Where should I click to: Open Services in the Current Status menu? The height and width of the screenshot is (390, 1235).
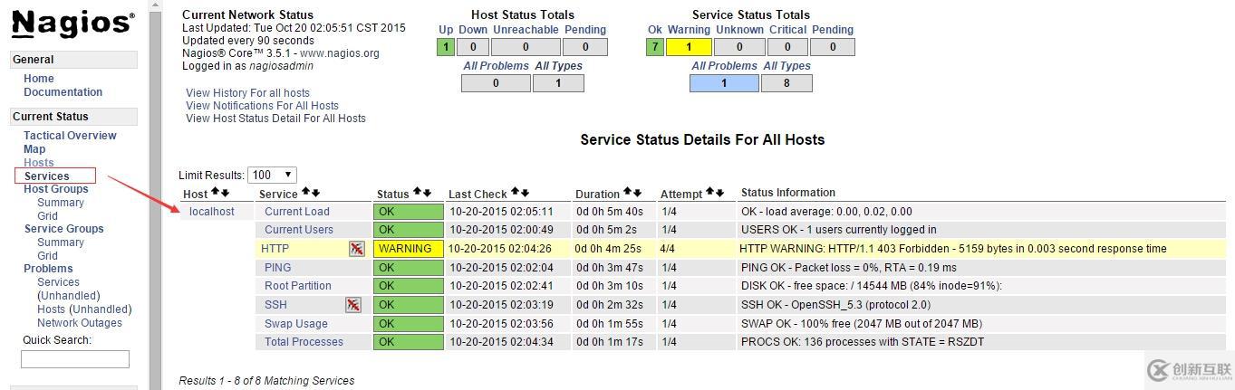click(46, 176)
